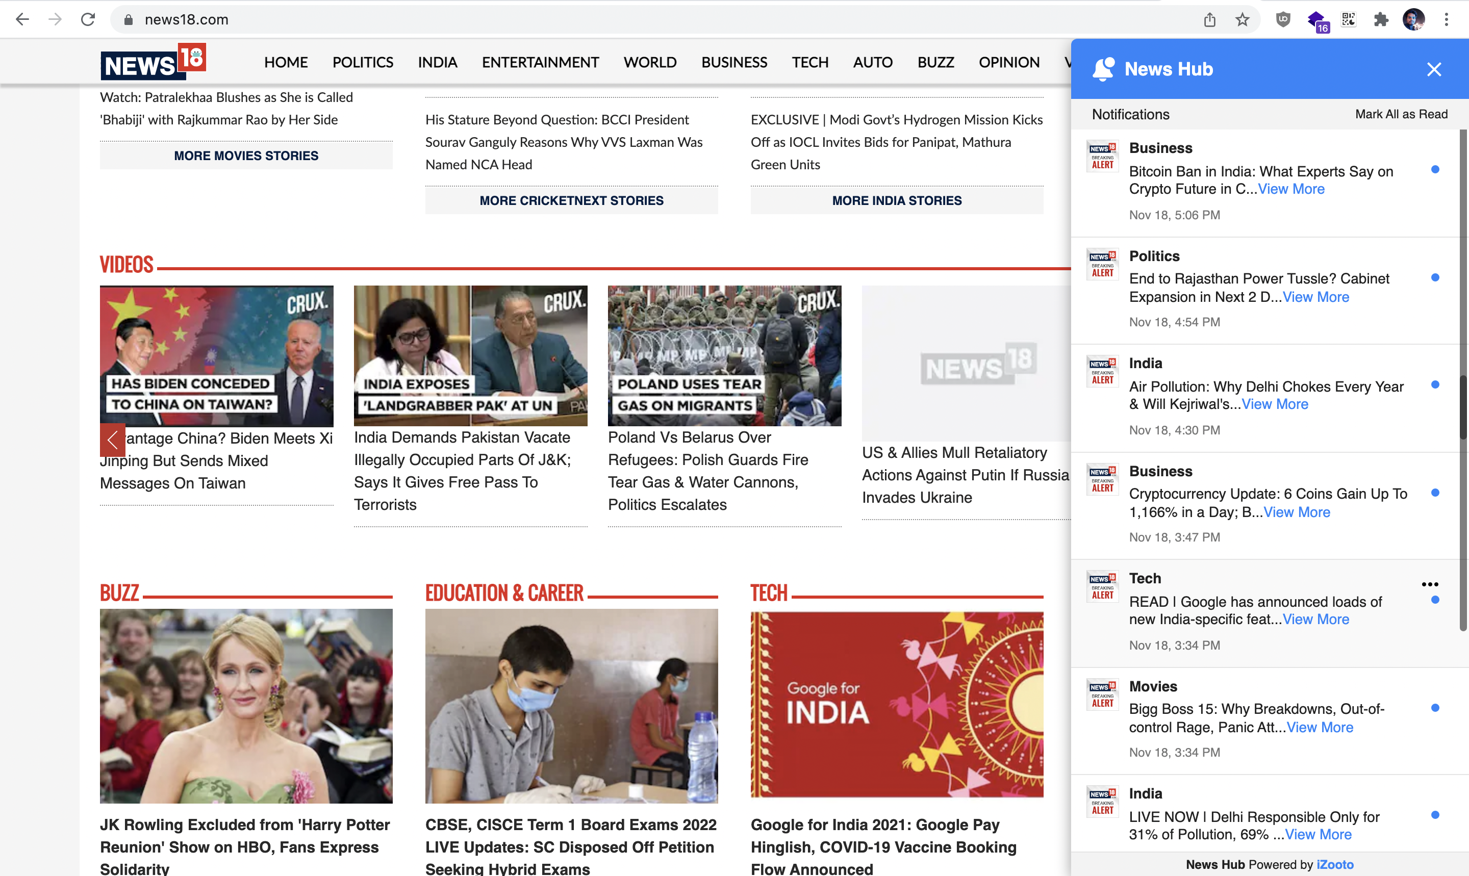The image size is (1469, 876).
Task: Click alert icon of Rajasthan Power Tussle notification
Action: (1102, 264)
